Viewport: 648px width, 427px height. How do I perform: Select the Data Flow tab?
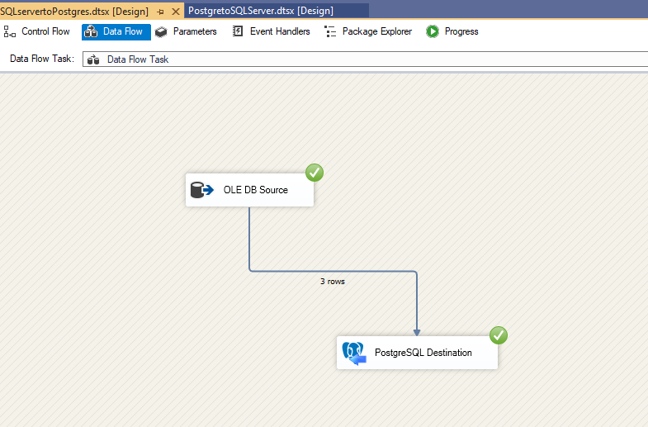click(x=116, y=32)
